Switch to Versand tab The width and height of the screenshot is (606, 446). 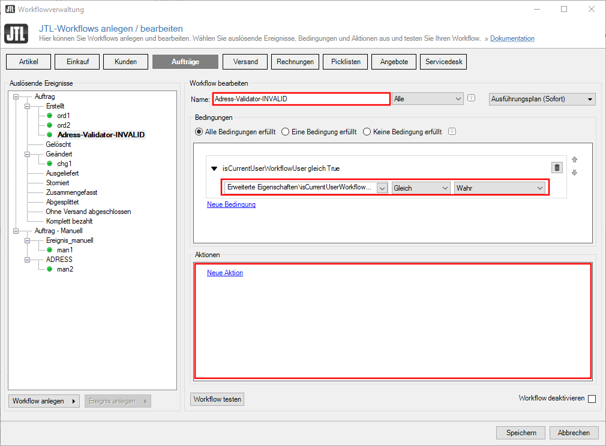pos(245,62)
